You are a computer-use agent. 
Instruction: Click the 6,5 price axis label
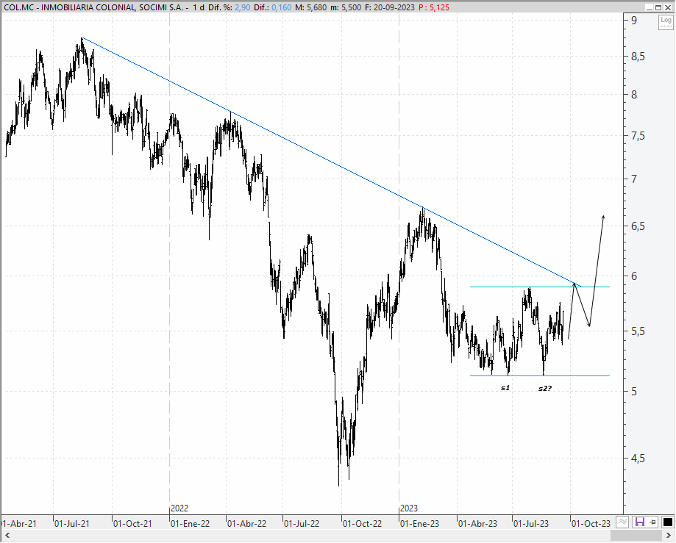(x=638, y=226)
